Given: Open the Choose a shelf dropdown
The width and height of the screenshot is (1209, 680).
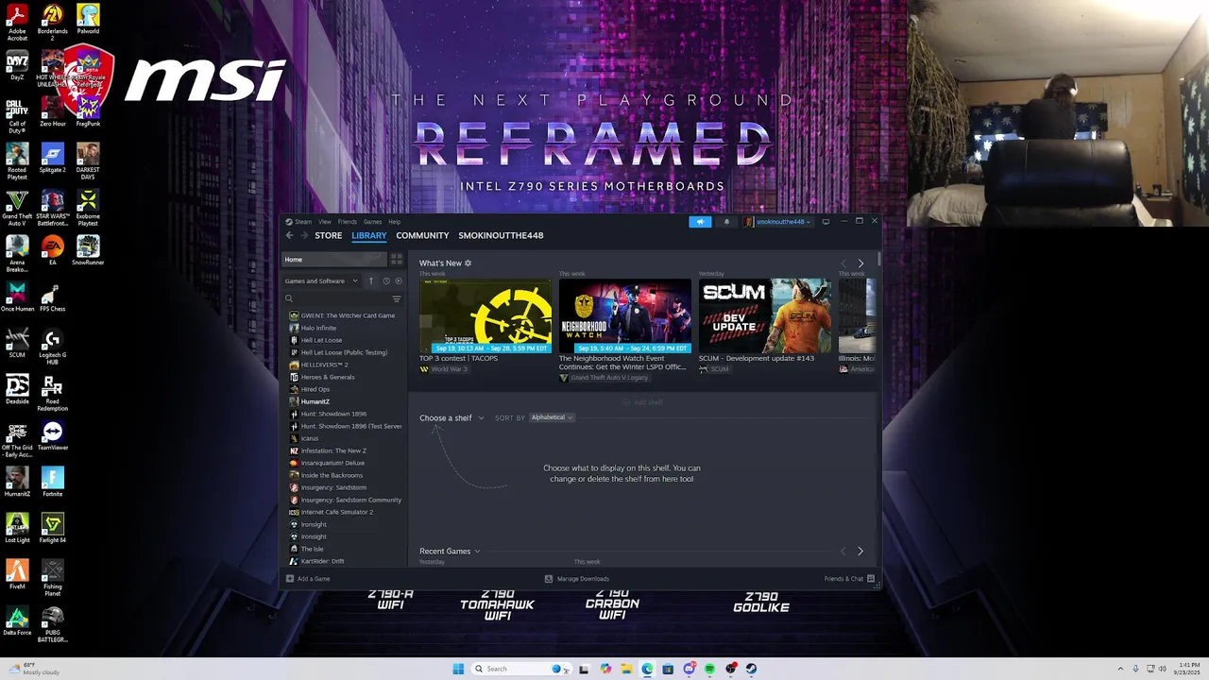Looking at the screenshot, I should pyautogui.click(x=451, y=417).
